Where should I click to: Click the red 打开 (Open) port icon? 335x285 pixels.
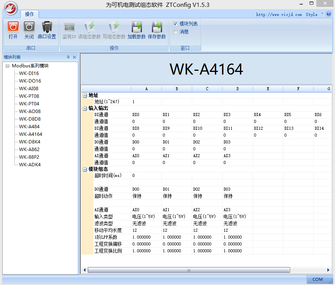tap(13, 27)
